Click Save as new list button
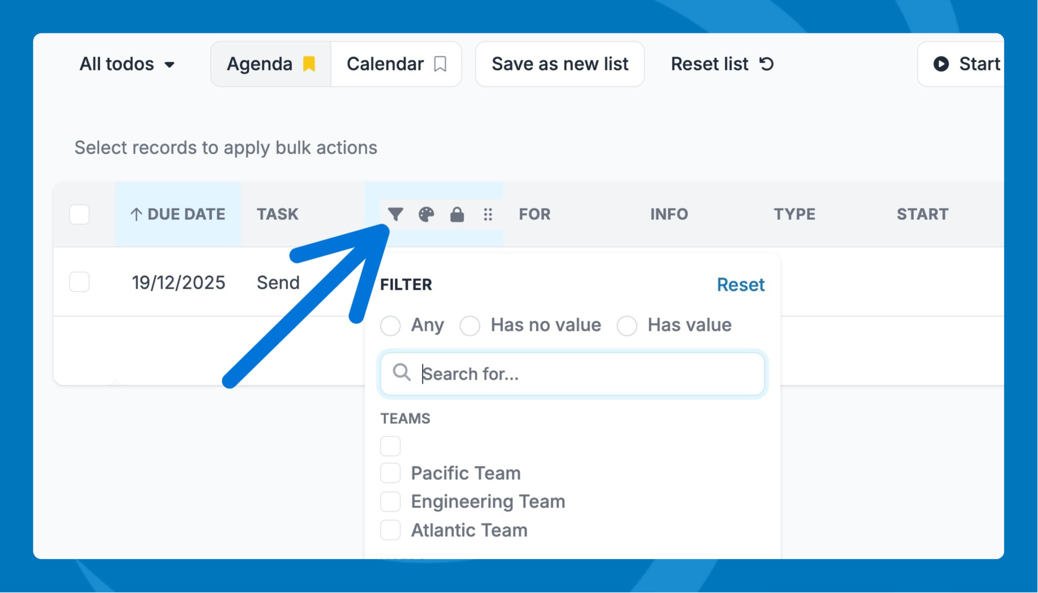The width and height of the screenshot is (1038, 593). 559,64
